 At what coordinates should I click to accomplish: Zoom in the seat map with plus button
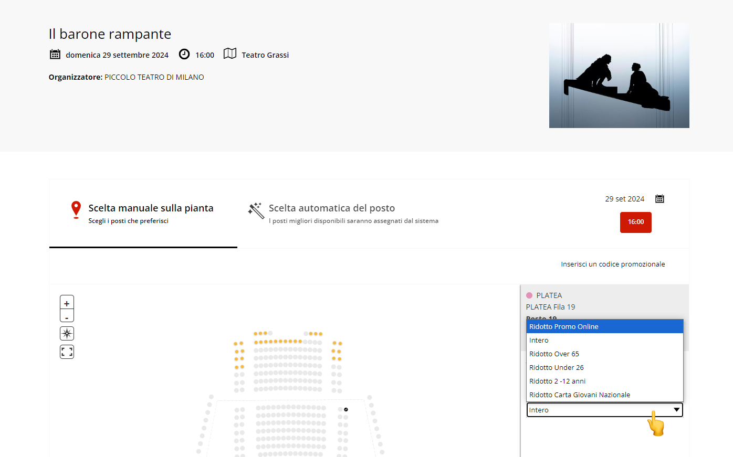tap(67, 303)
